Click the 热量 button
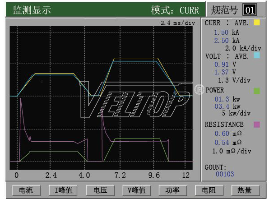 click(x=246, y=190)
